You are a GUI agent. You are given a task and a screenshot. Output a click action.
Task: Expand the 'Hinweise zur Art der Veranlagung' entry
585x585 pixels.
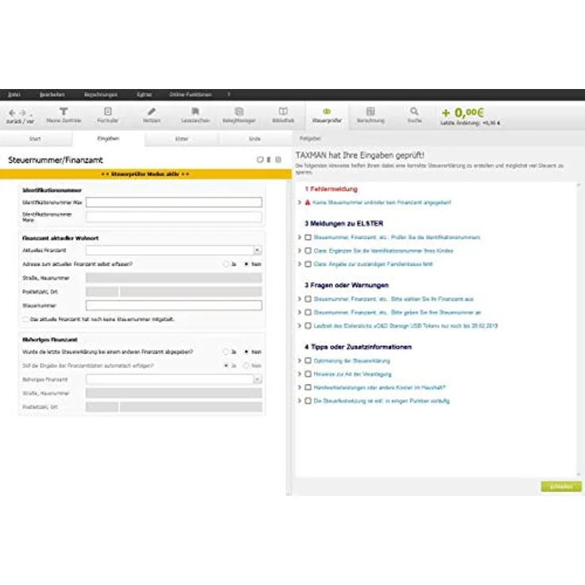300,374
